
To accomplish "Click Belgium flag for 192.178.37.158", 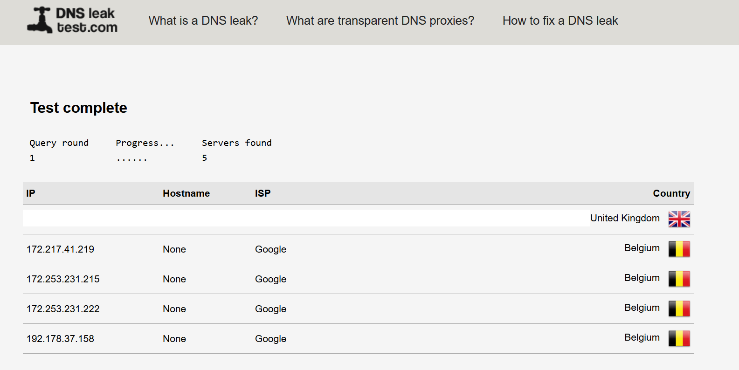I will point(679,338).
